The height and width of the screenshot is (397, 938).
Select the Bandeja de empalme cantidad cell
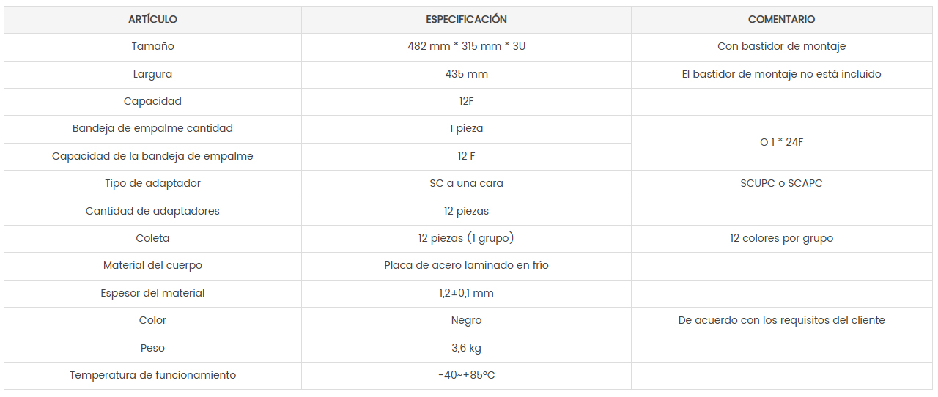coord(152,128)
